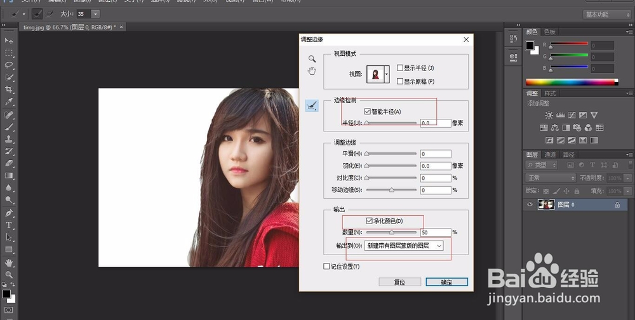Screen dimensions: 635x320
Task: Click the 图层 0 layer thumbnail
Action: tap(545, 204)
